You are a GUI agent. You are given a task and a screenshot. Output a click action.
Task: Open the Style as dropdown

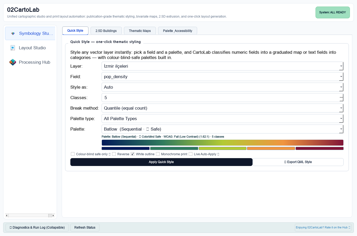[x=222, y=87]
